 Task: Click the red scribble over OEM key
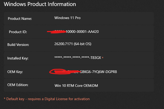65,72
